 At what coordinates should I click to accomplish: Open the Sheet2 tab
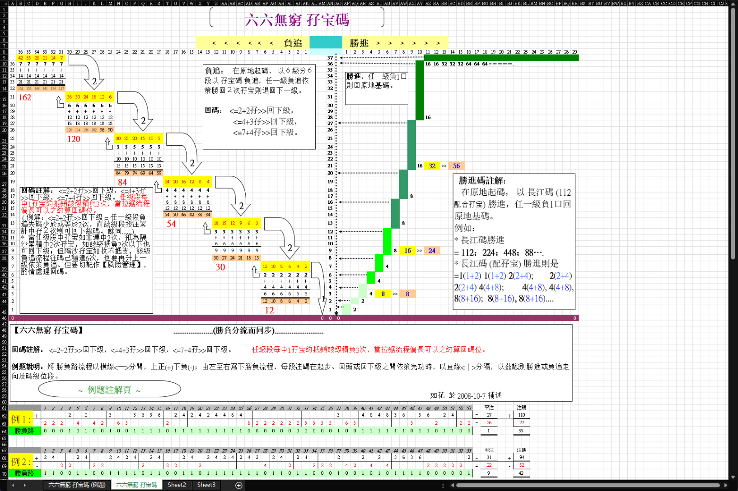177,485
